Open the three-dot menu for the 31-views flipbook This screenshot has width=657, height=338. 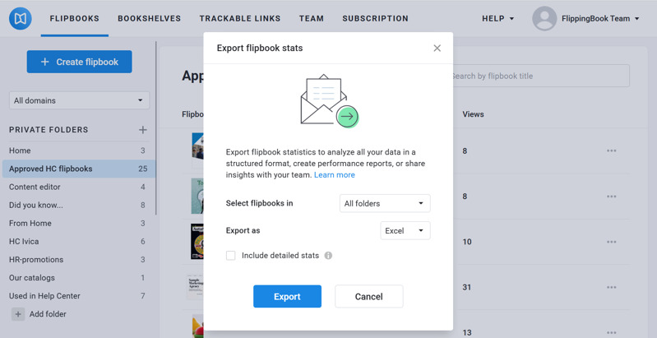[611, 287]
